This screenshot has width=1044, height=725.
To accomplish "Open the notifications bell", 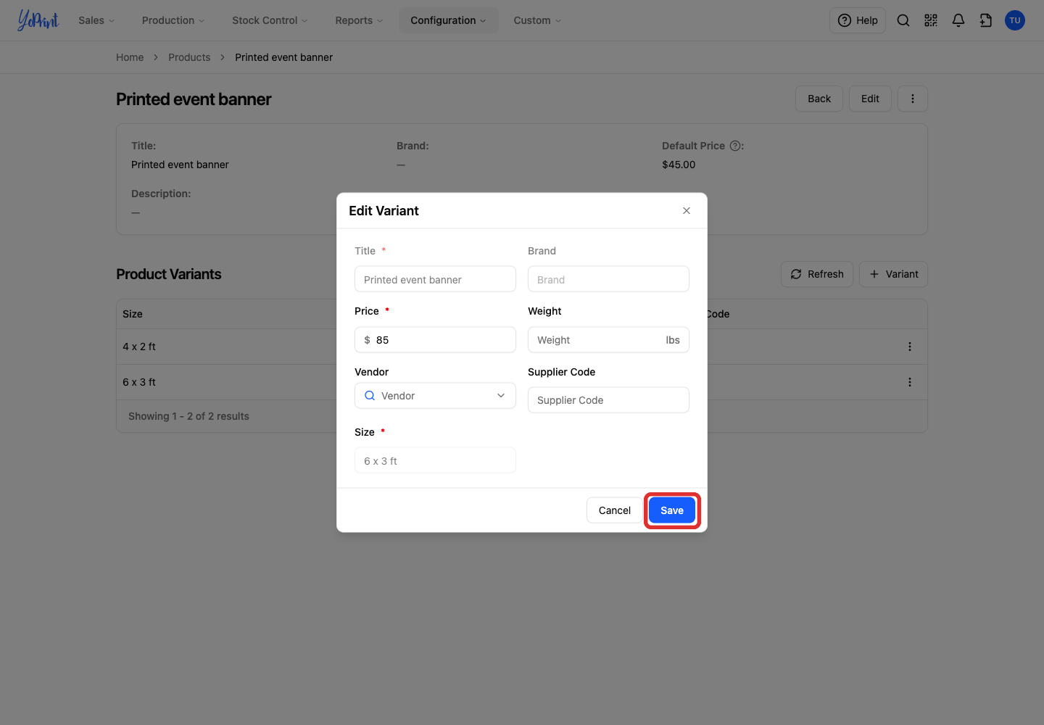I will pos(958,20).
